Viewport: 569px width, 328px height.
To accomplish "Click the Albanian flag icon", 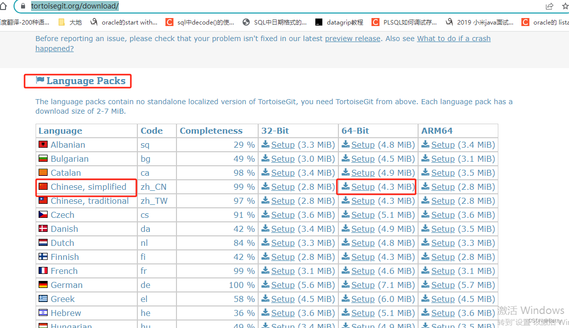I will [x=43, y=145].
